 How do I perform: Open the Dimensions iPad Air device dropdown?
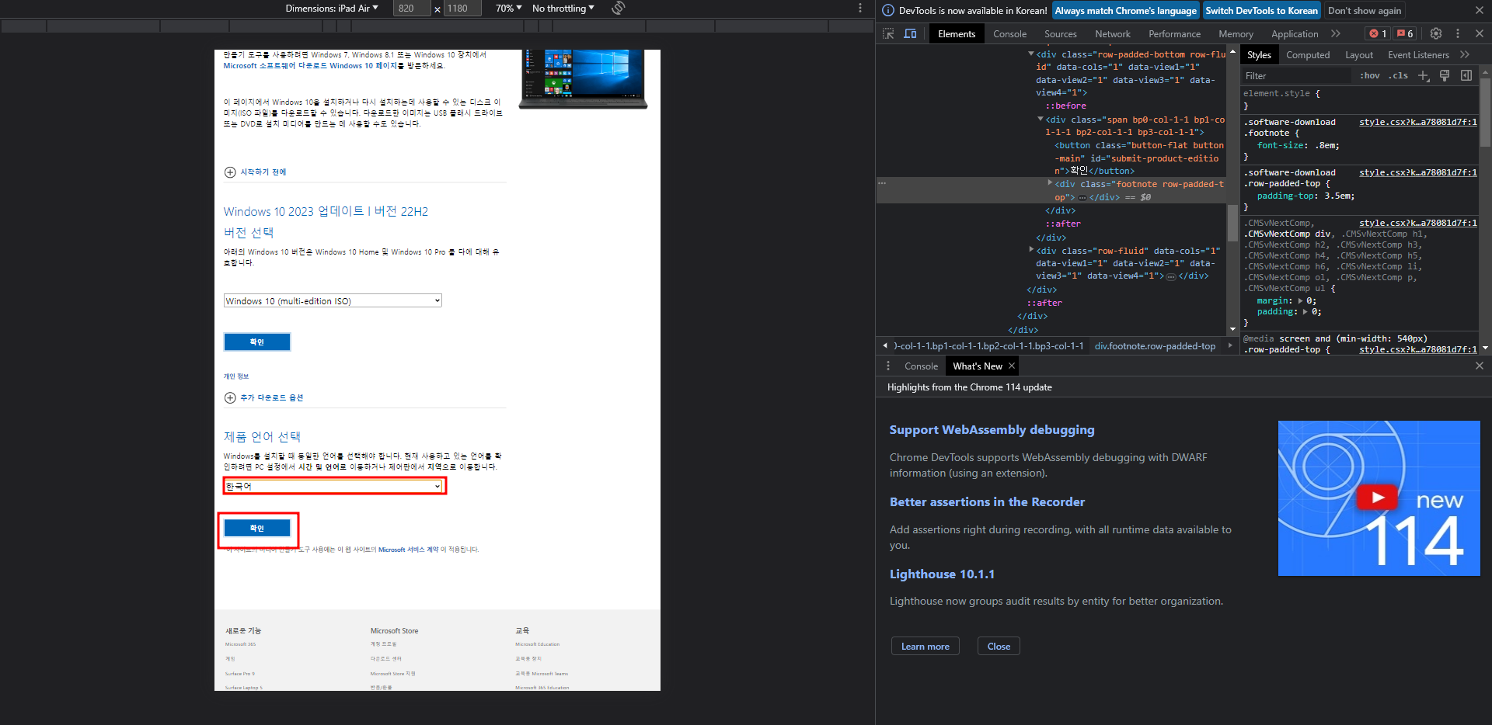(x=332, y=8)
